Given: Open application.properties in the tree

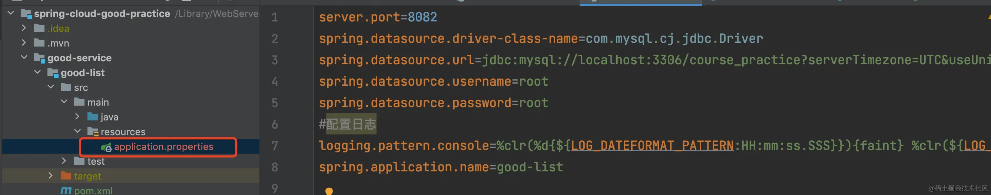Looking at the screenshot, I should 163,146.
